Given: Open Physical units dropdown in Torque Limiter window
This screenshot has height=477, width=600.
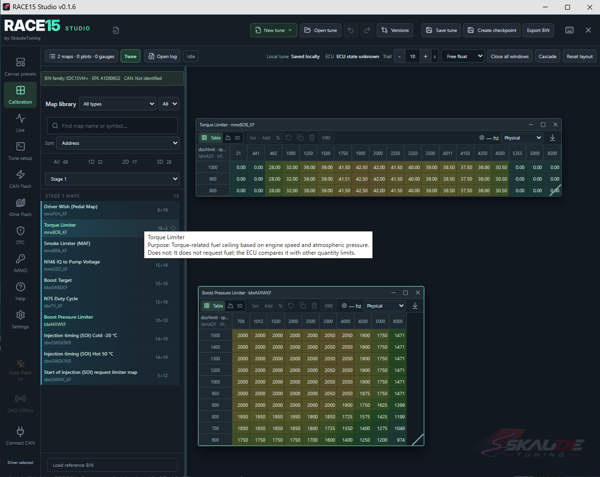Looking at the screenshot, I should click(522, 138).
